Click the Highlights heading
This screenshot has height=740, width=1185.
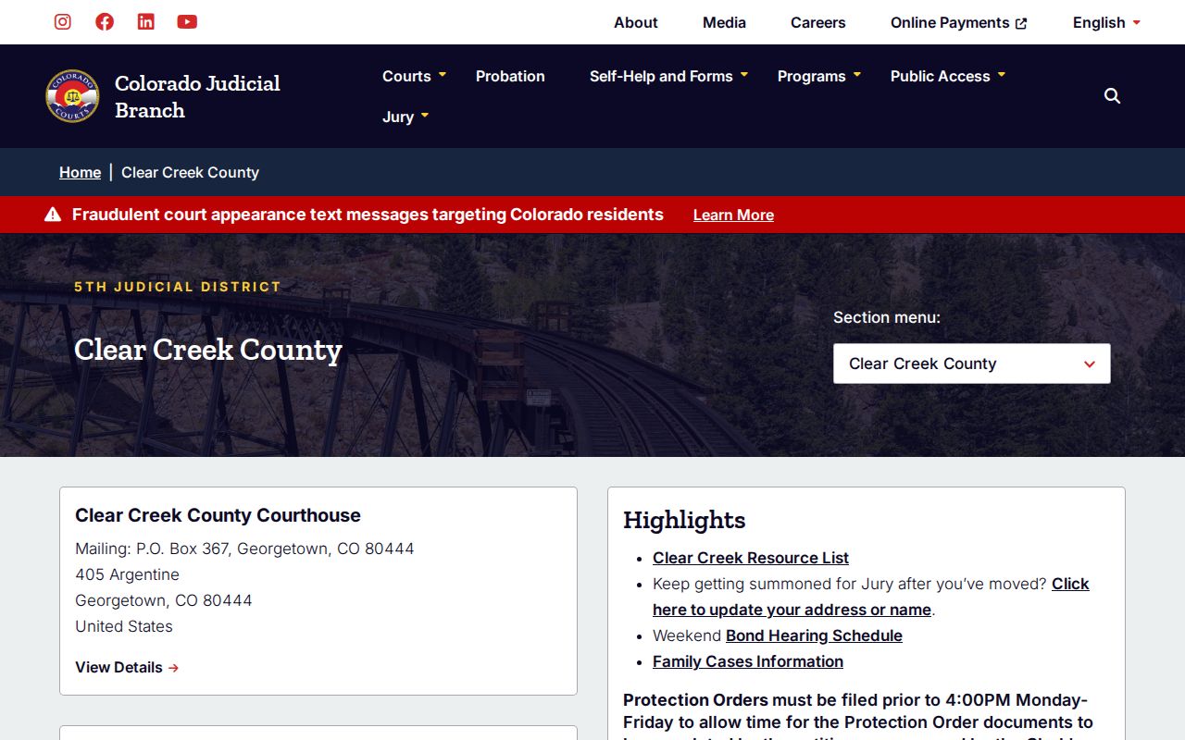[x=684, y=520]
